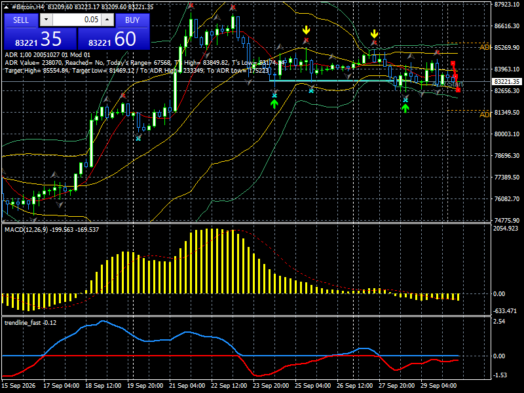
Task: Click the 87923.10 price axis label
Action: tap(506, 4)
